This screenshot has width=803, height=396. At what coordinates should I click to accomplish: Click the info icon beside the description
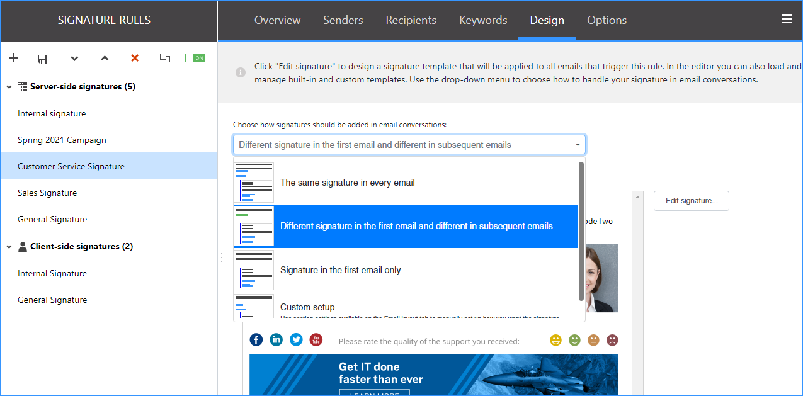click(x=241, y=72)
